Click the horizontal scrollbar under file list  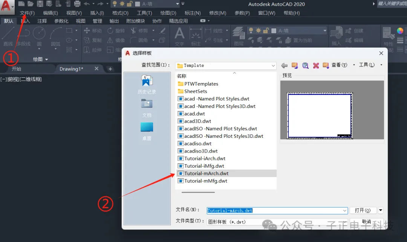[198, 192]
